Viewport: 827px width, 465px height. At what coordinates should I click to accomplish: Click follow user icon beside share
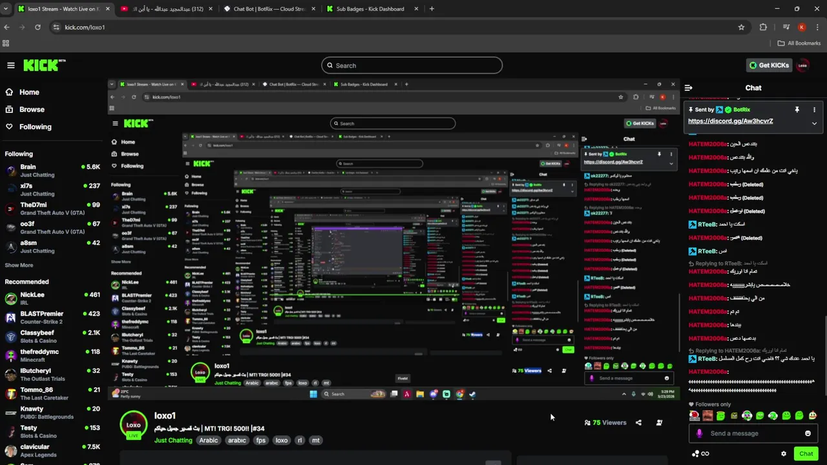(659, 423)
